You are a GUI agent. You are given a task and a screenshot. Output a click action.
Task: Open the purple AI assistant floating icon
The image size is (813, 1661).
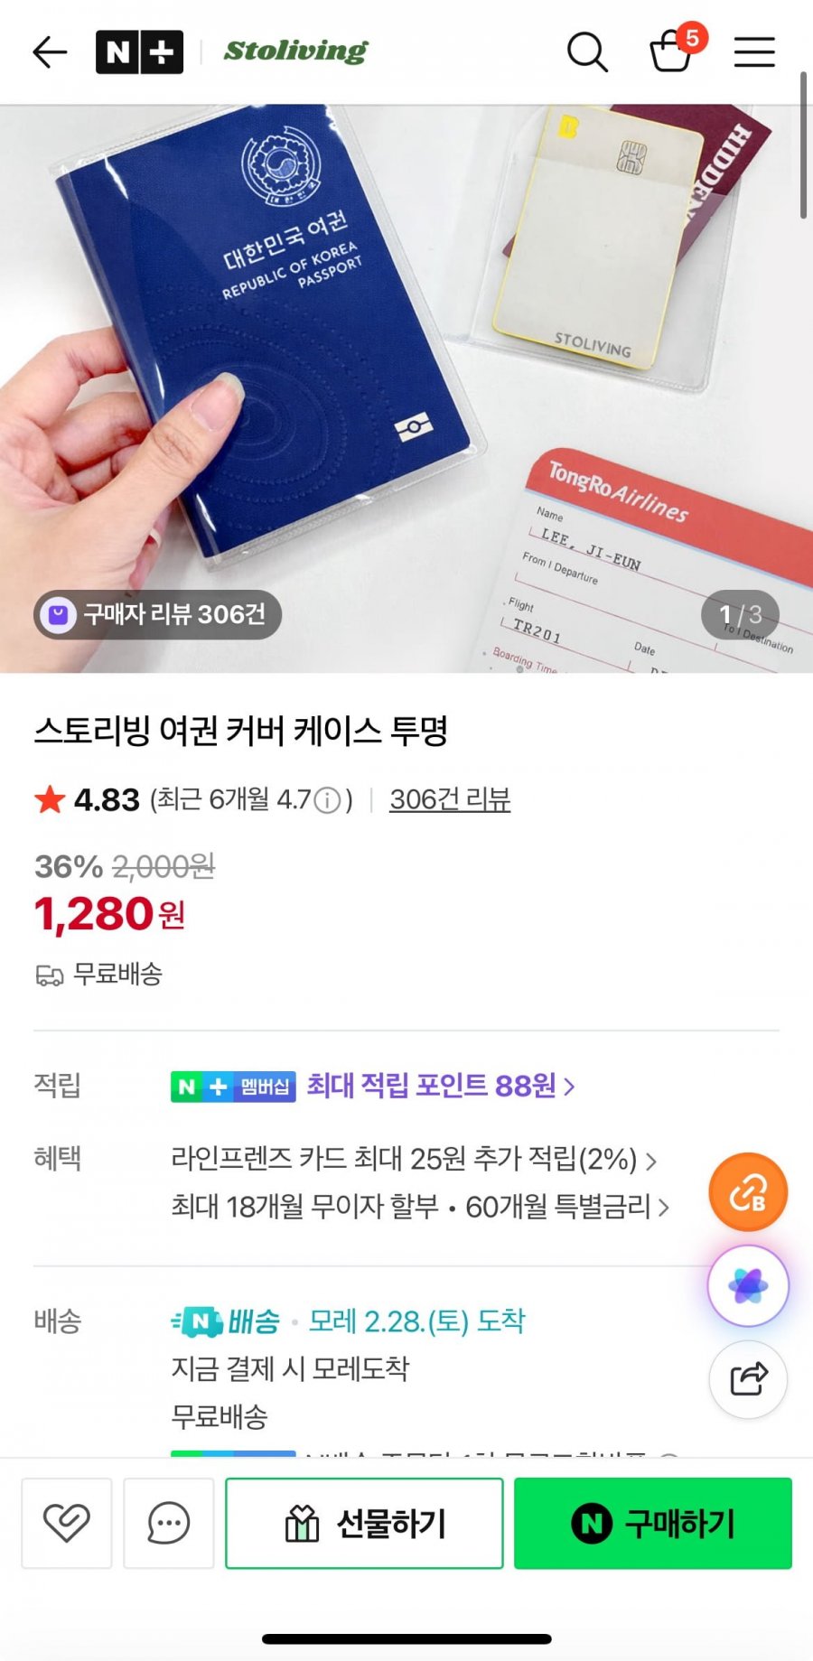coord(748,1285)
